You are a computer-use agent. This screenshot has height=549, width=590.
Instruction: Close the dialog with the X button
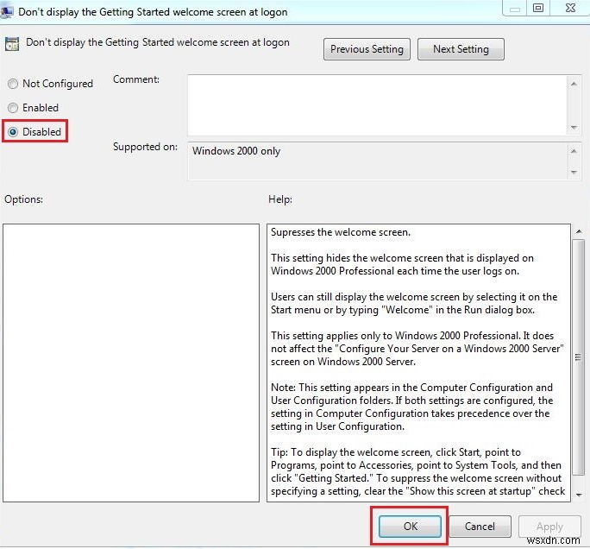coord(570,8)
